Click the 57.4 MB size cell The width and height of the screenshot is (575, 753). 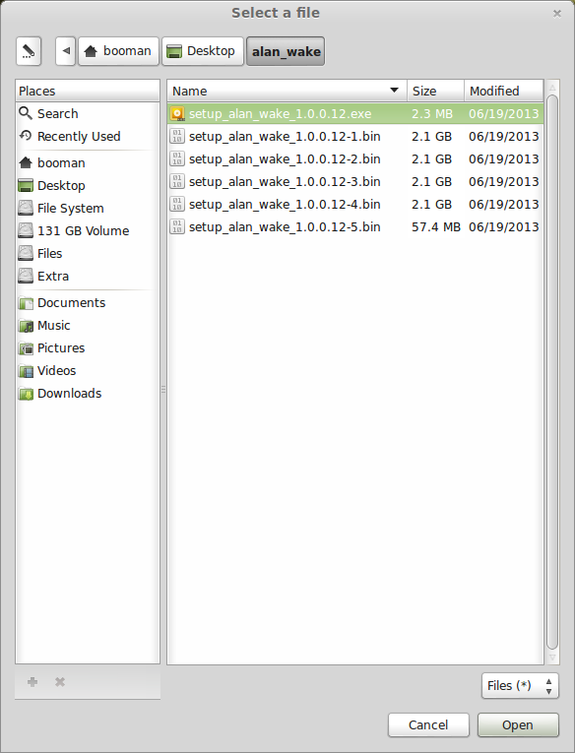(x=436, y=226)
